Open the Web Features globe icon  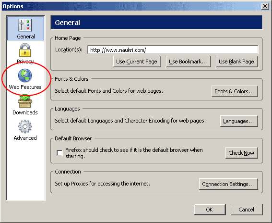25,75
